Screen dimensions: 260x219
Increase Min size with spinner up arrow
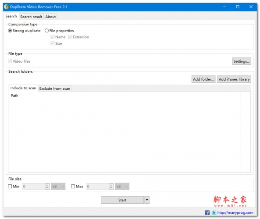point(47,185)
